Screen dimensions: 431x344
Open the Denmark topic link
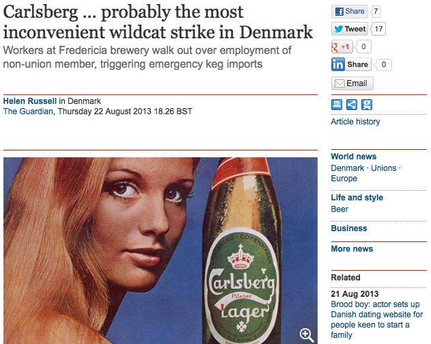347,168
